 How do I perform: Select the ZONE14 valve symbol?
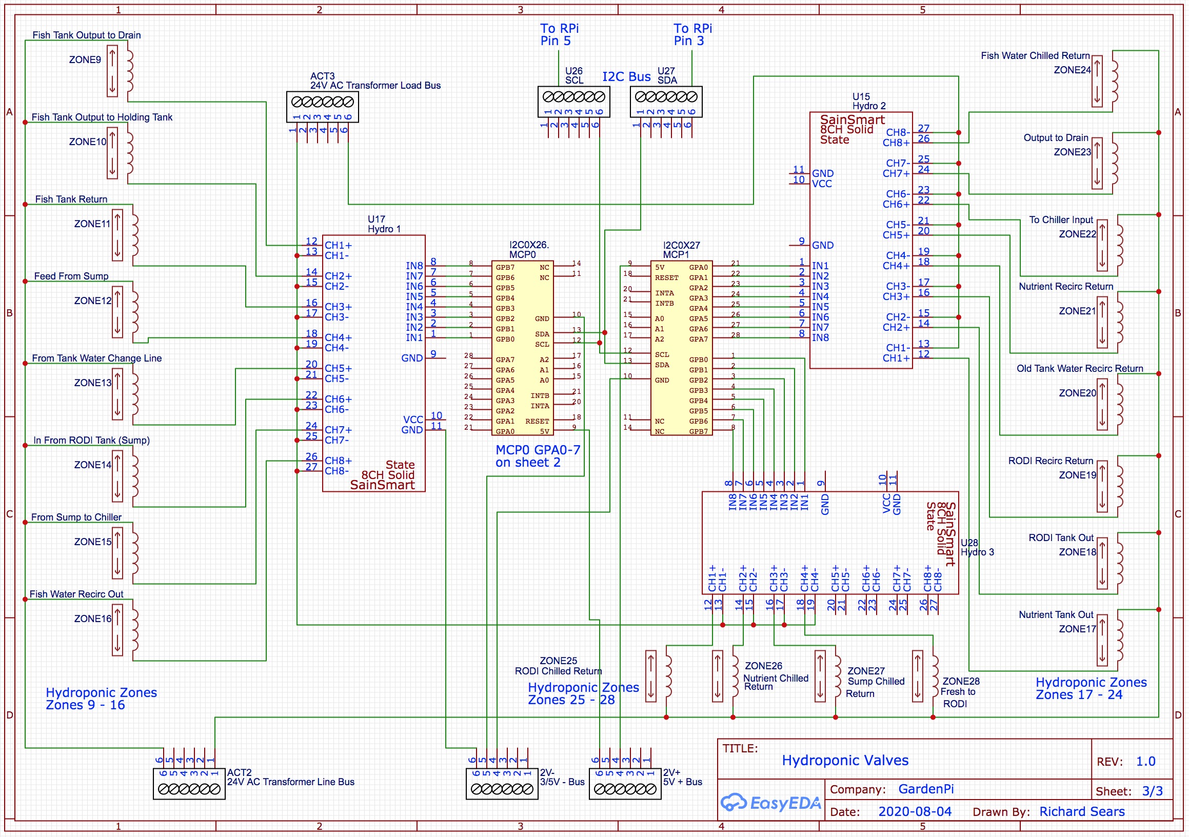(x=125, y=476)
